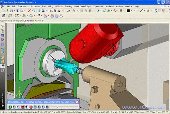Open the Milling menu
The image size is (170, 114).
[50, 6]
